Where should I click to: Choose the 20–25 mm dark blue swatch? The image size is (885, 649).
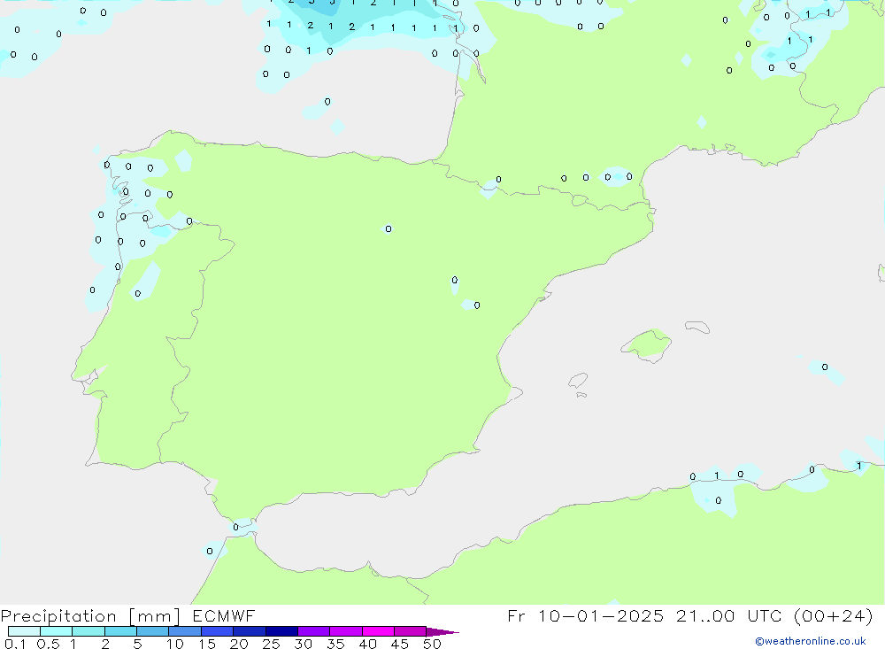250,631
